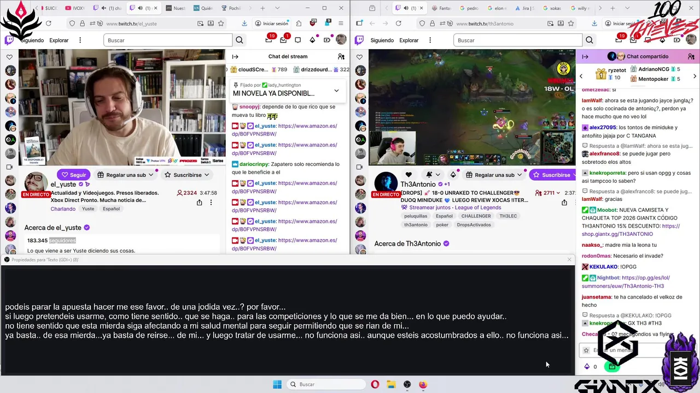Switch to the Pochil tab in left window

(232, 8)
